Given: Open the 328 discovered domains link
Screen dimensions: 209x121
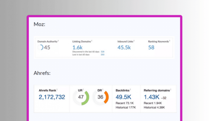Looking at the screenshot, I should click(102, 52).
